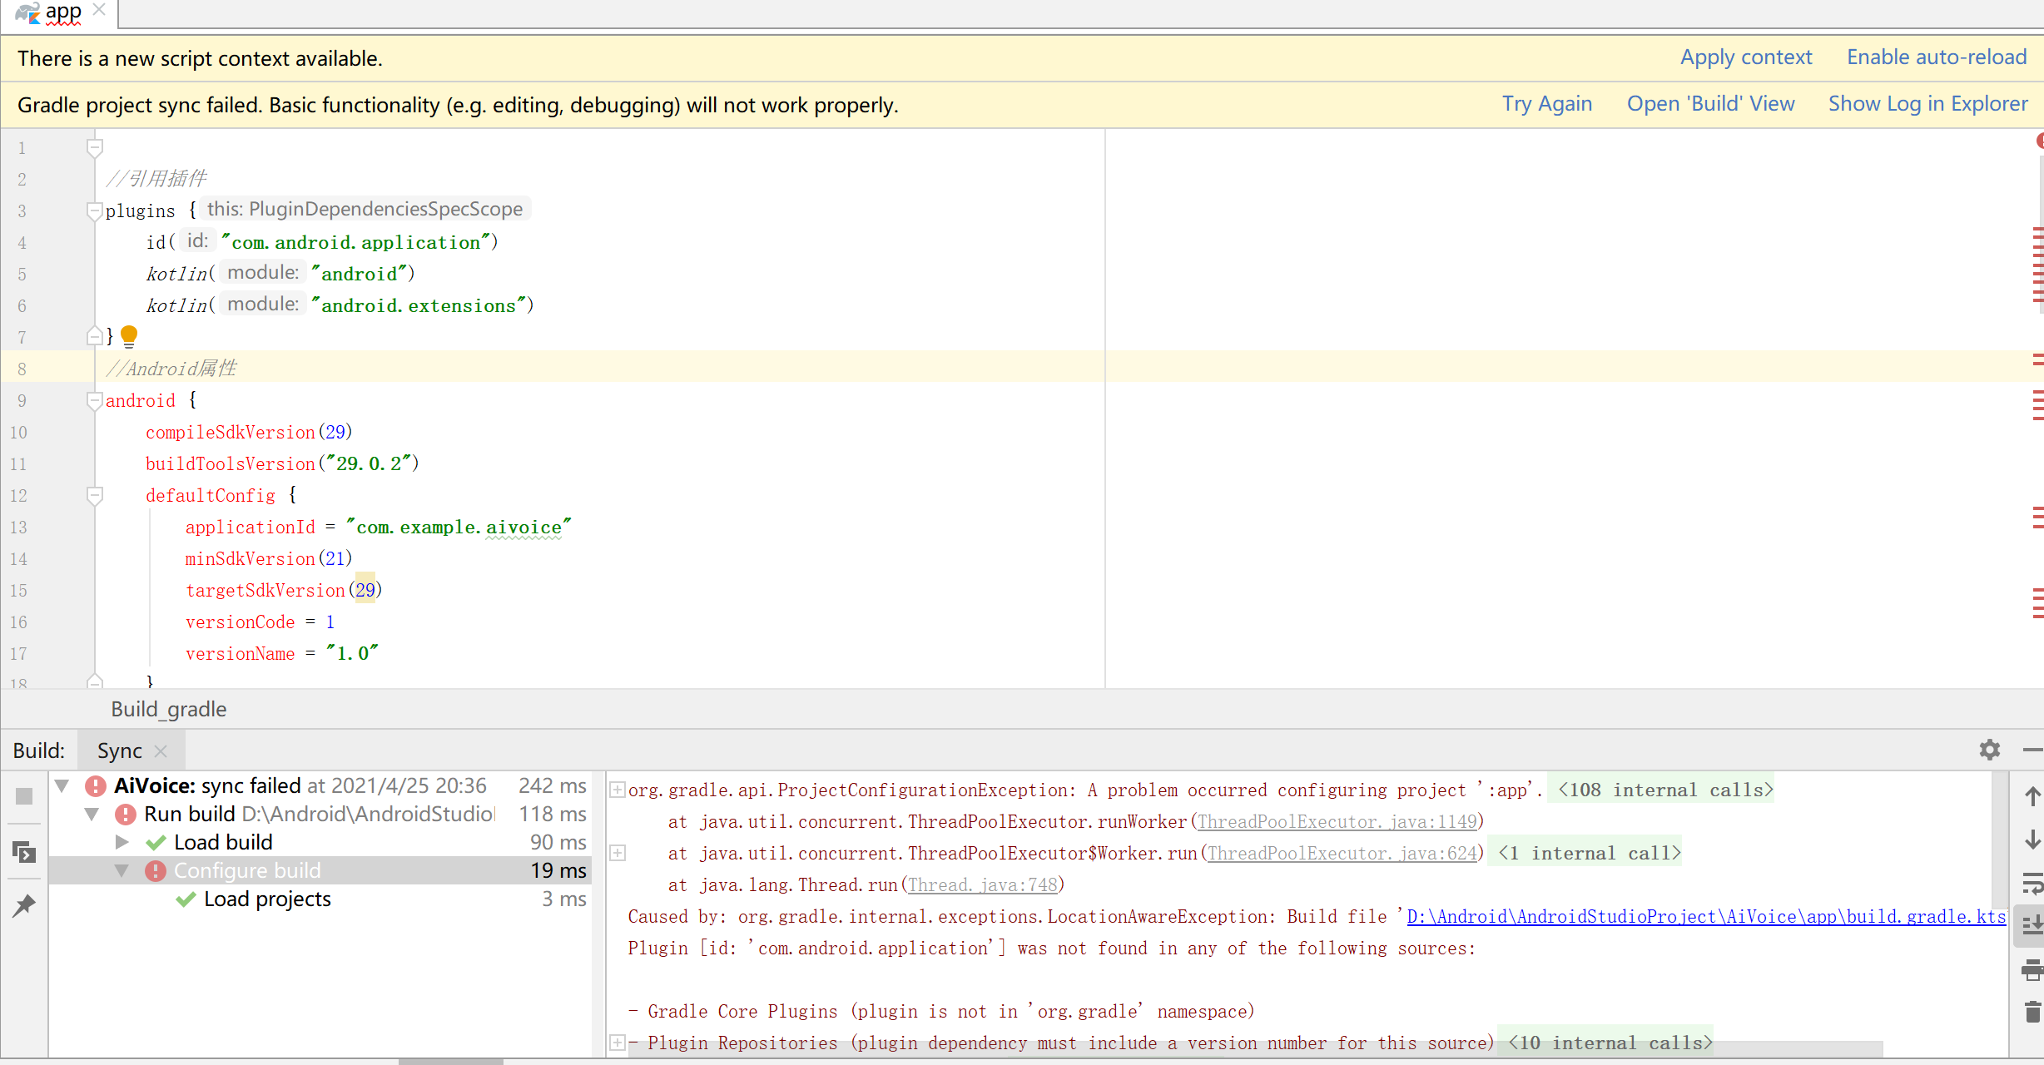Click Try Again link
This screenshot has width=2044, height=1065.
tap(1547, 104)
